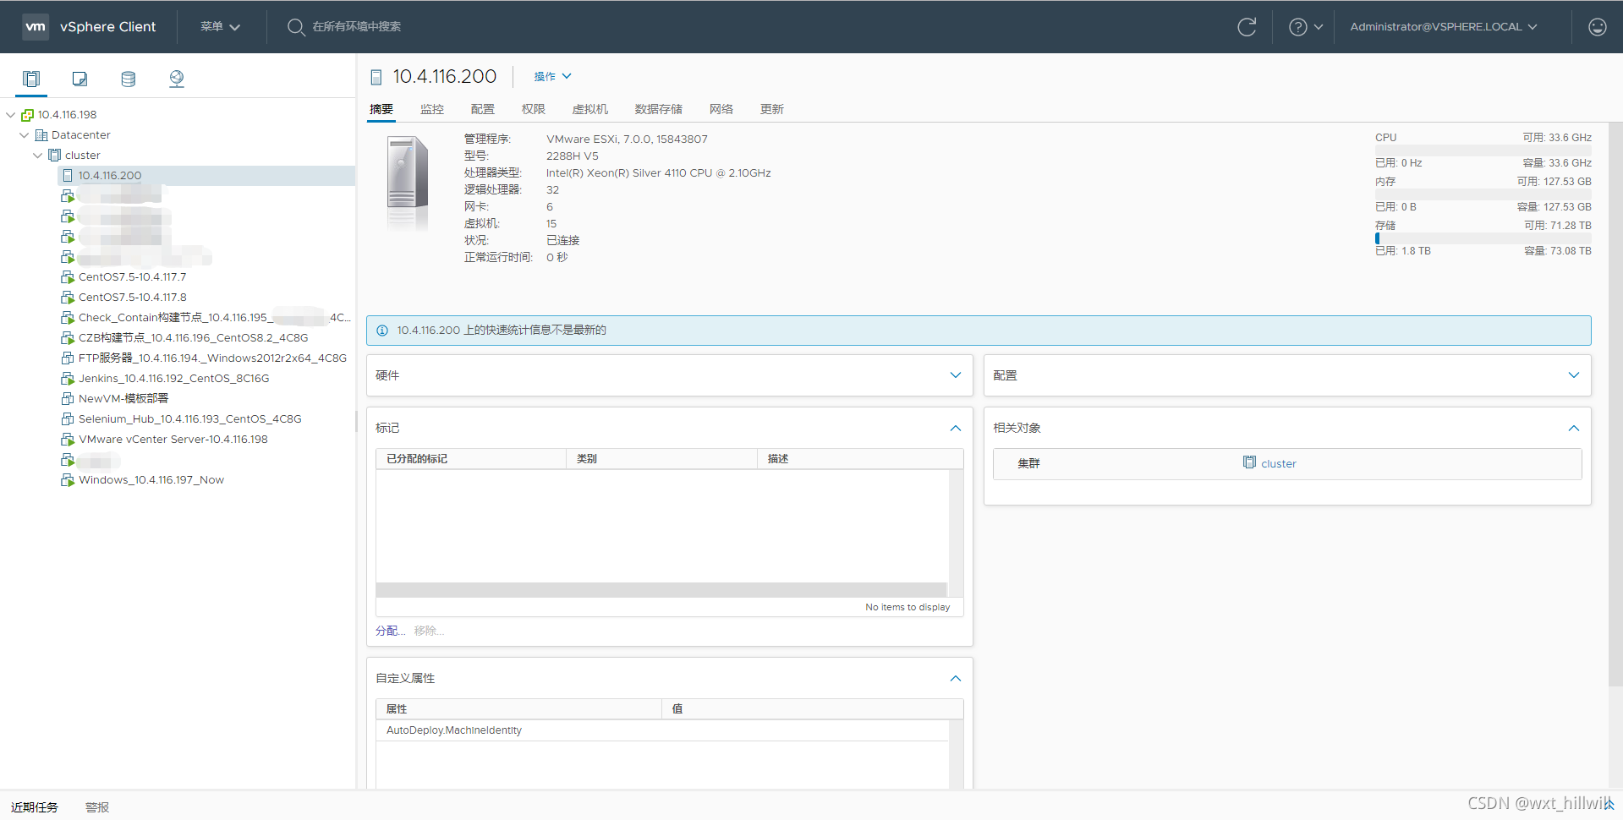
Task: Collapse the 自定义属性 custom attributes panel
Action: point(956,679)
